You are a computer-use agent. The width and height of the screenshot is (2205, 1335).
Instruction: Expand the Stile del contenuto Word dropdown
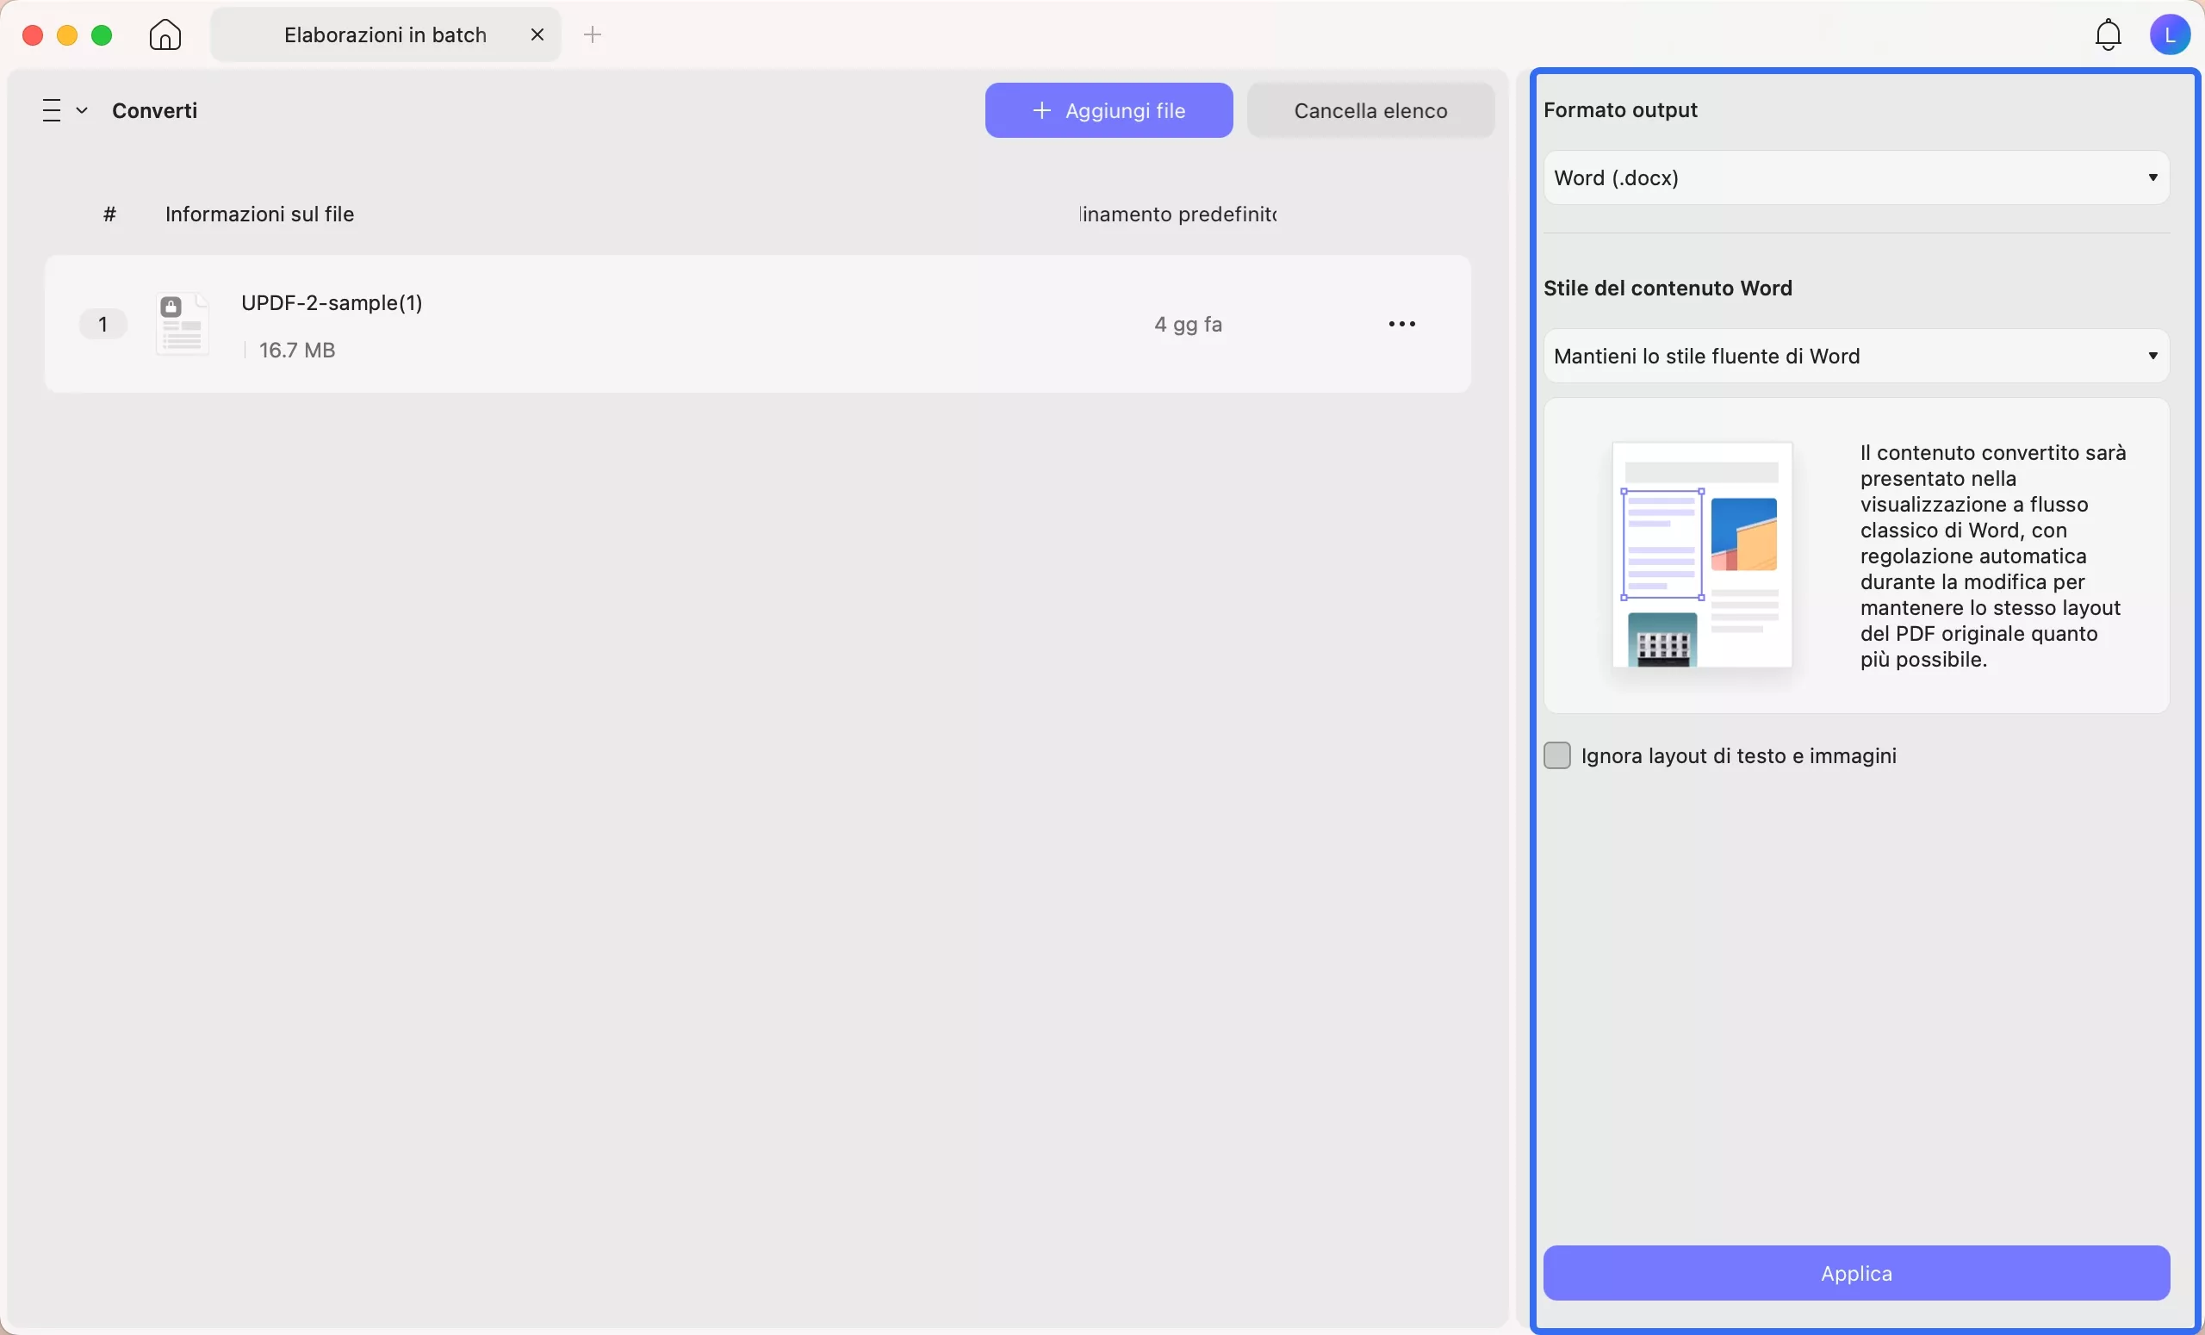pyautogui.click(x=1856, y=356)
